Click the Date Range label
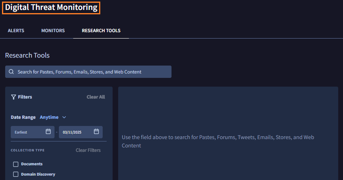Viewport: 343px width, 180px height. [x=23, y=117]
